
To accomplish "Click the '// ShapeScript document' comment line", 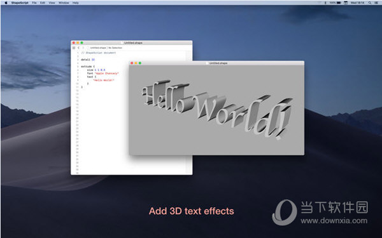I will (x=99, y=53).
